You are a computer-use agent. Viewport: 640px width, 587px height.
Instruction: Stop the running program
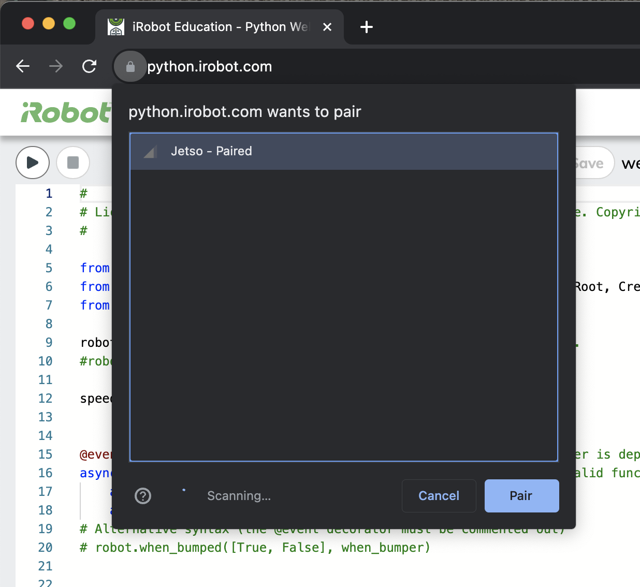coord(73,163)
